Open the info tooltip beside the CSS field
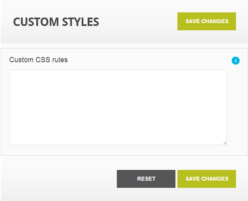Image resolution: width=248 pixels, height=201 pixels. [236, 61]
